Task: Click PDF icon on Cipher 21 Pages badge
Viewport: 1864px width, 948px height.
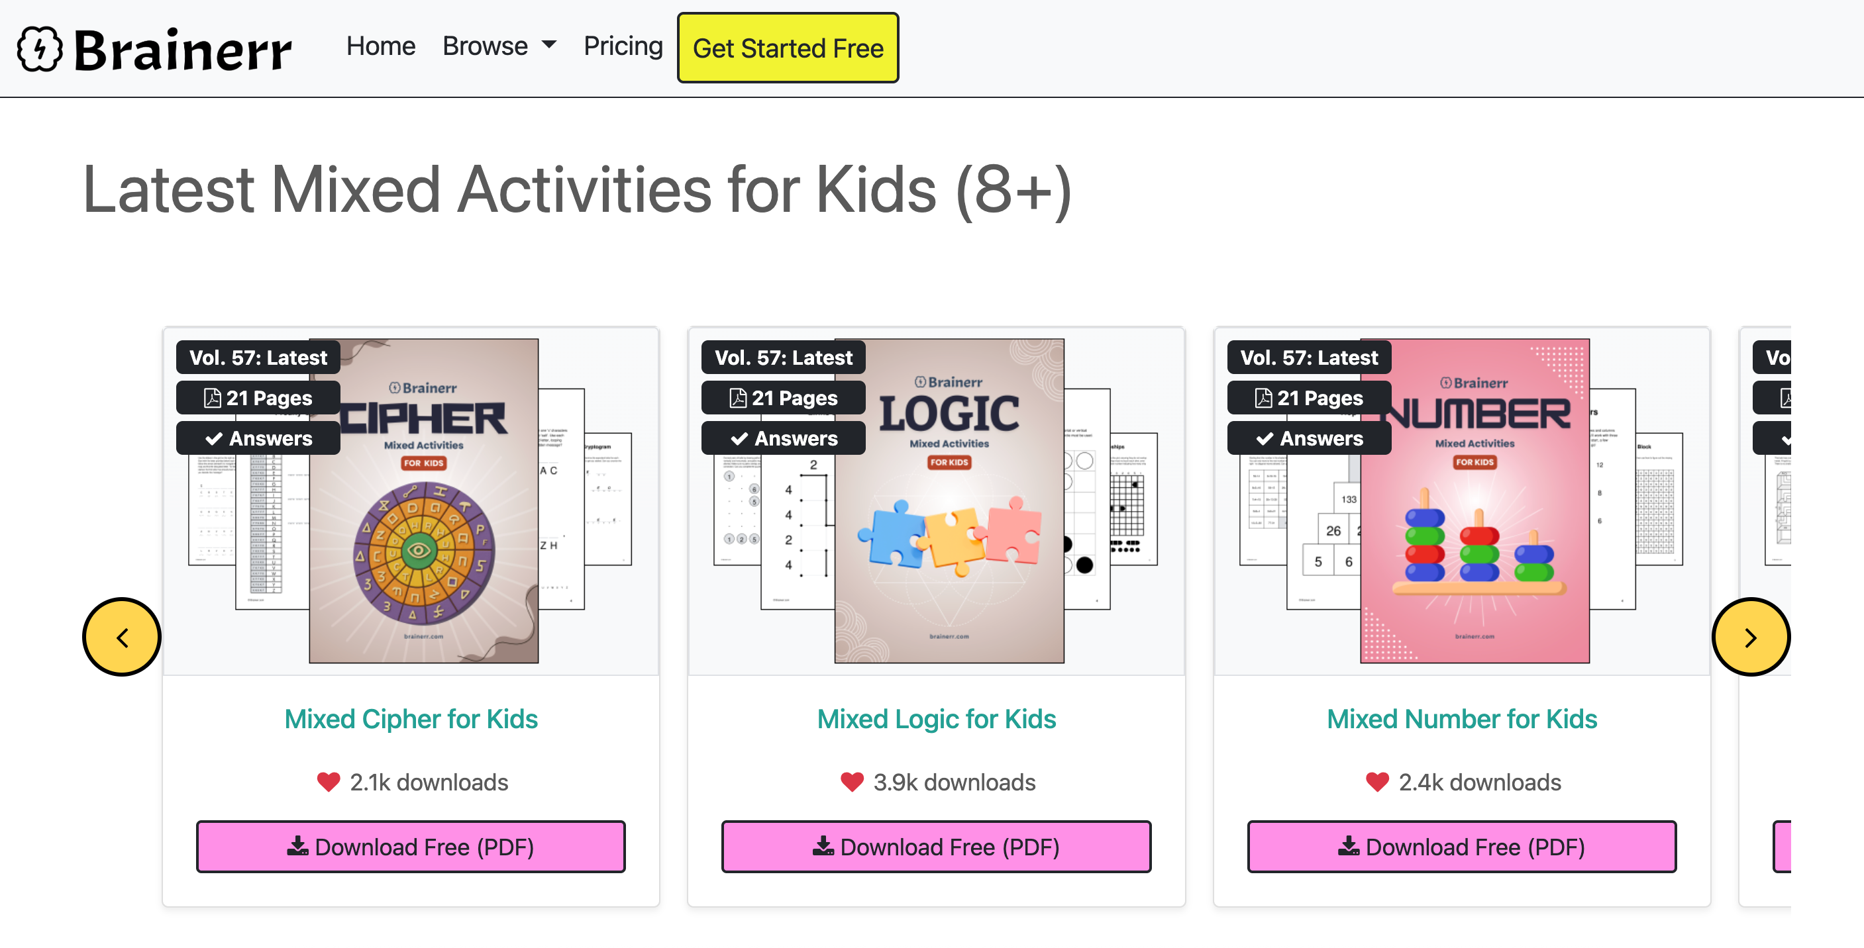Action: click(212, 398)
